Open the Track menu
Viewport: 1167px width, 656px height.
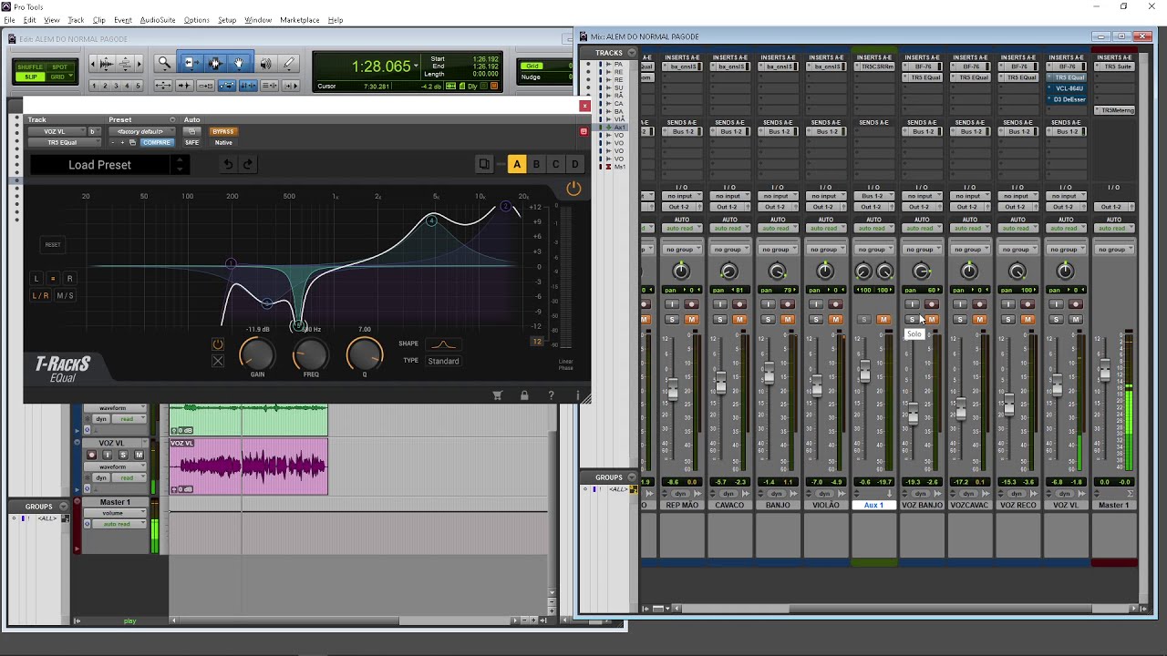(x=76, y=20)
